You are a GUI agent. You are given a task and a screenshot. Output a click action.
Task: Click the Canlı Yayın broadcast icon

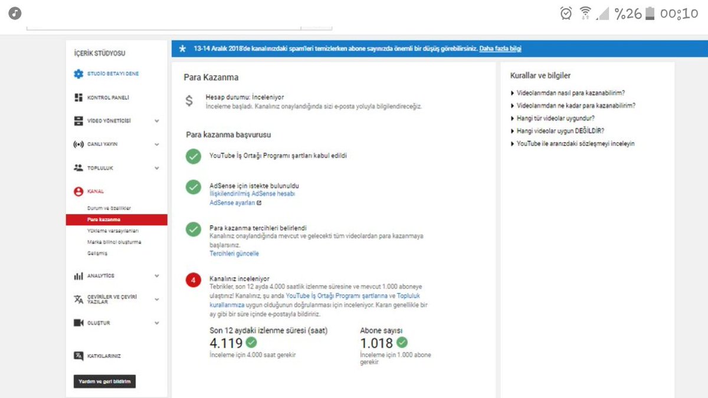click(x=78, y=144)
